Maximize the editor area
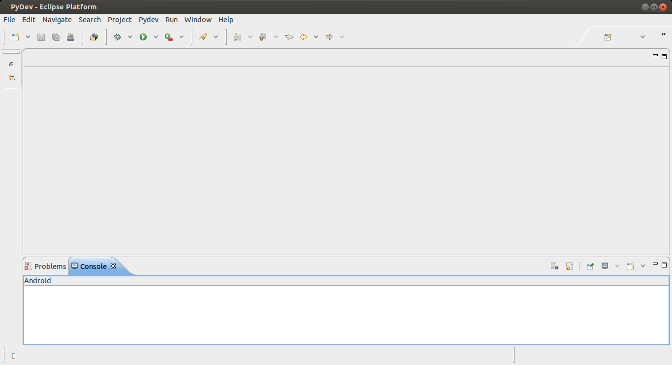 click(664, 56)
